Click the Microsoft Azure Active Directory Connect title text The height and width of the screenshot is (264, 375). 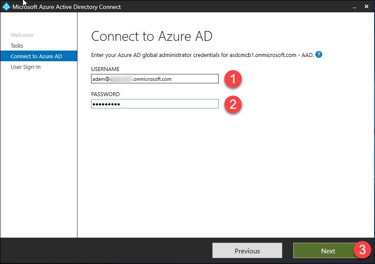coord(66,7)
